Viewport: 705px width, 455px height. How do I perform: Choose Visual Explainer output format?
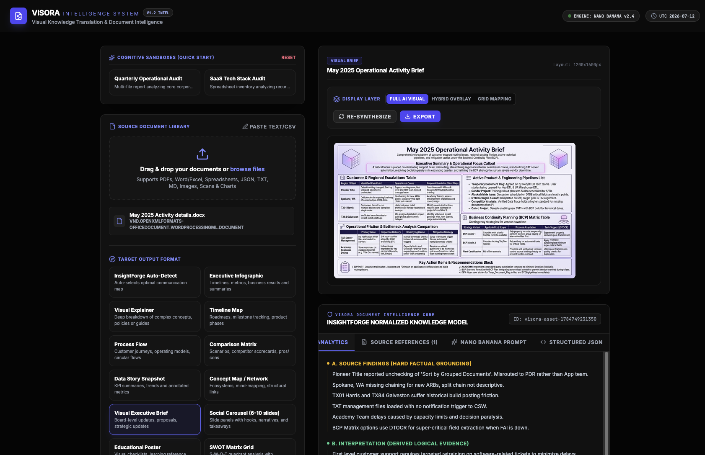[x=155, y=316]
